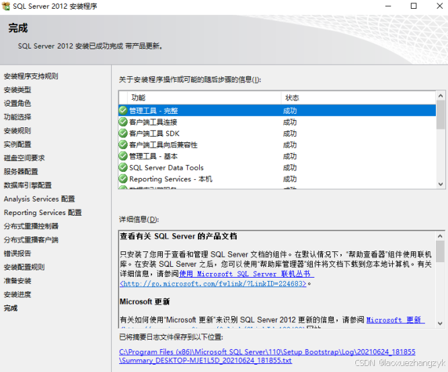Click SQL Server setup icon in title bar
448x372 pixels.
5,6
